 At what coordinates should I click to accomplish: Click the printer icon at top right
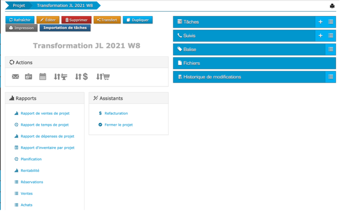[332, 6]
